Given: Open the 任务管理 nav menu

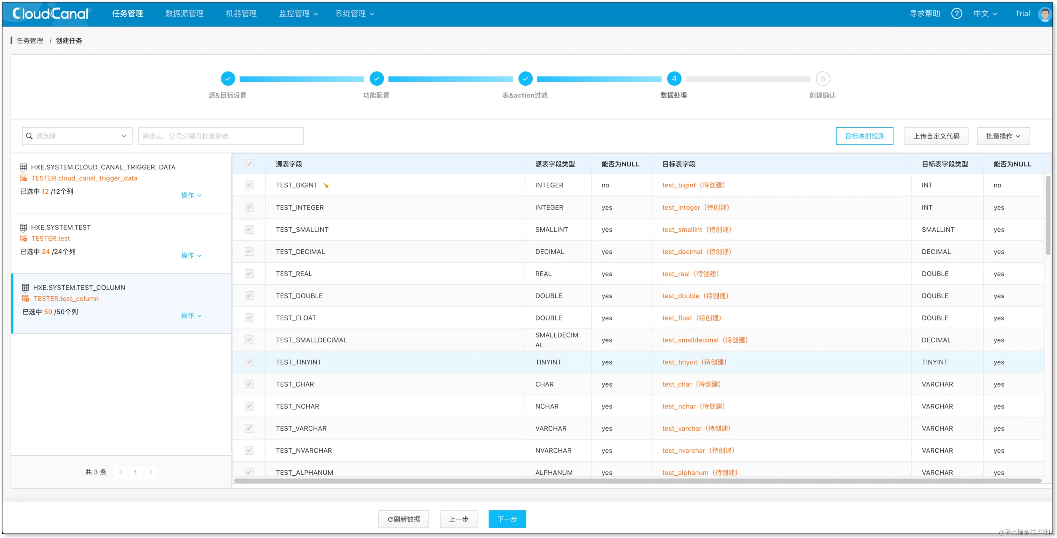Looking at the screenshot, I should 127,14.
